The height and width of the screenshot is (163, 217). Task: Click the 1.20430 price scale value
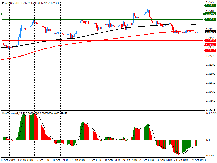pos(211,92)
